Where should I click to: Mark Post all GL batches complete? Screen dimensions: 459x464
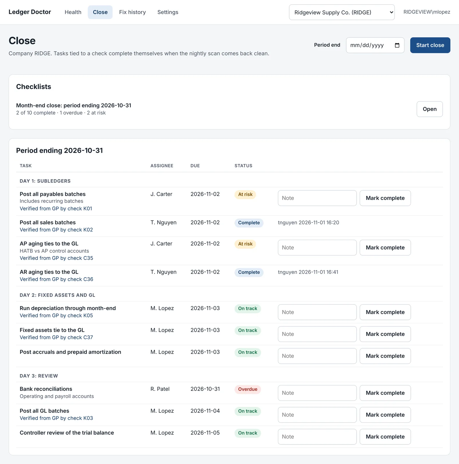coord(385,415)
